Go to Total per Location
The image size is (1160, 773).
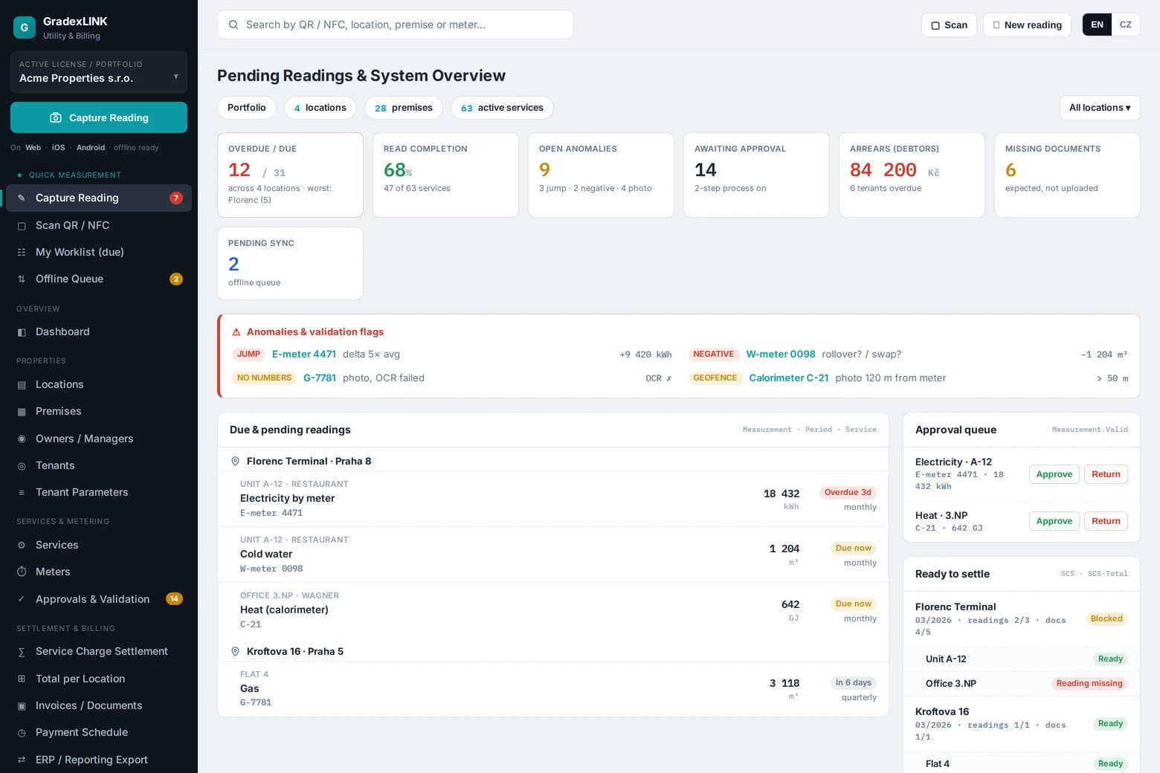[99, 679]
